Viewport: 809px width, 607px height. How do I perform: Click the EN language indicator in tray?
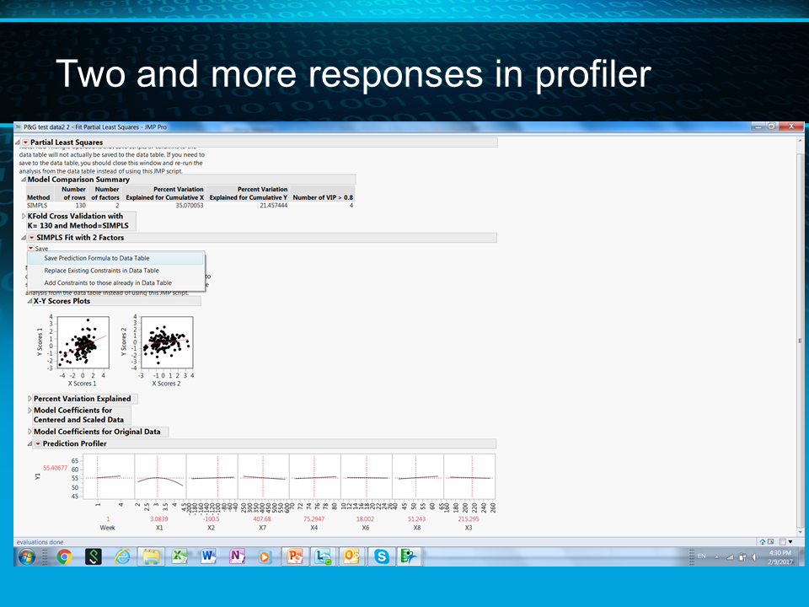pos(702,556)
